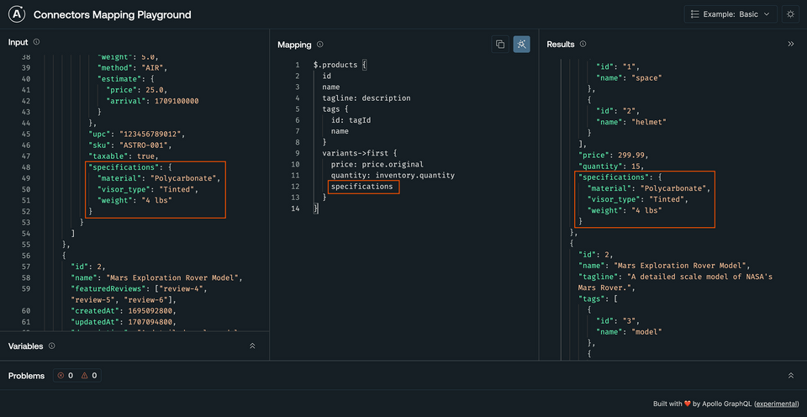
Task: Click "$.products {" on mapping line 1
Action: [x=340, y=65]
